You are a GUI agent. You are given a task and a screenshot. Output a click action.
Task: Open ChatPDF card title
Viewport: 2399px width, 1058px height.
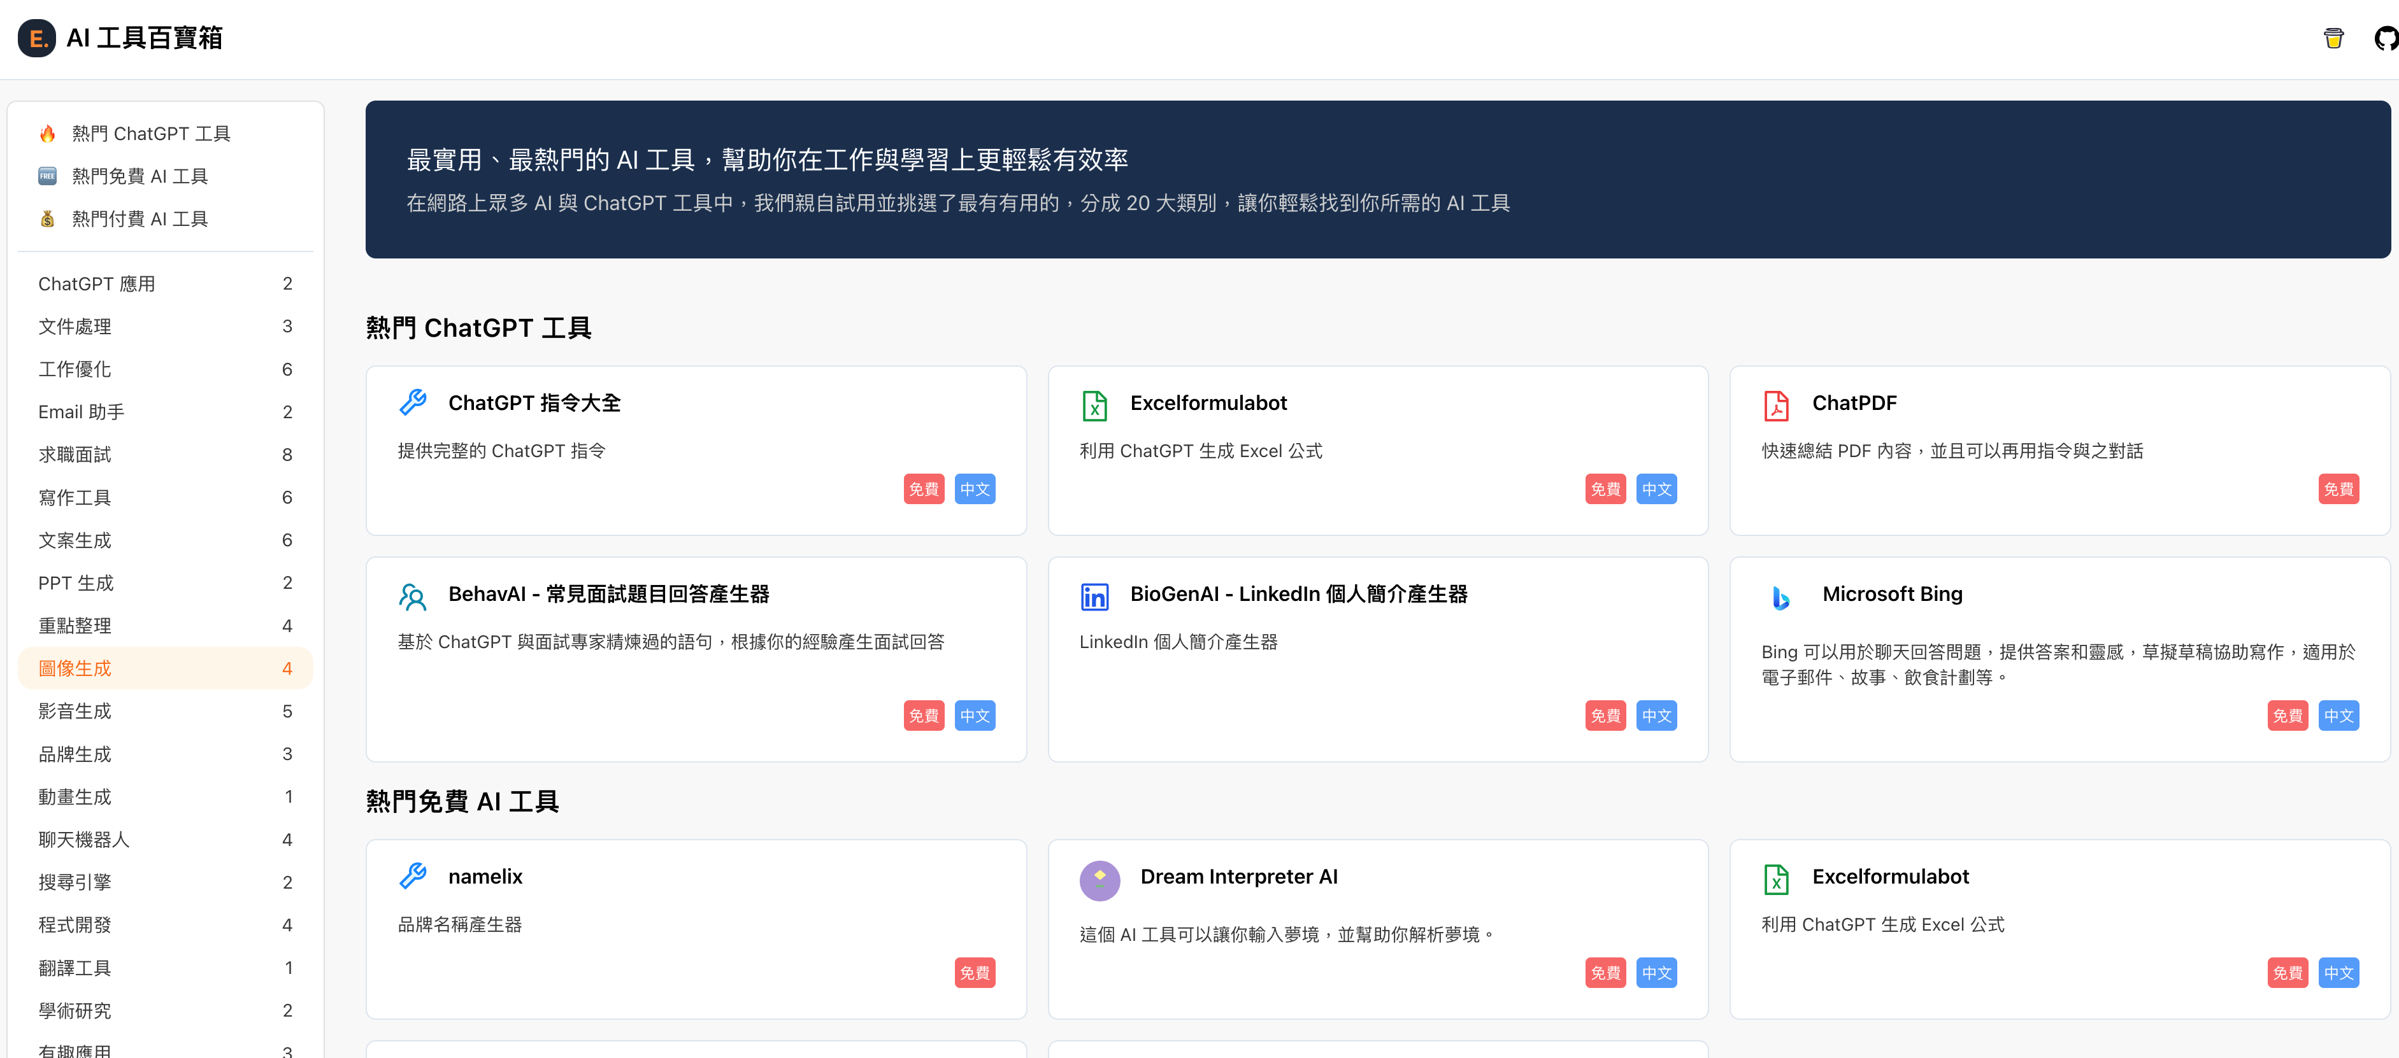1853,403
